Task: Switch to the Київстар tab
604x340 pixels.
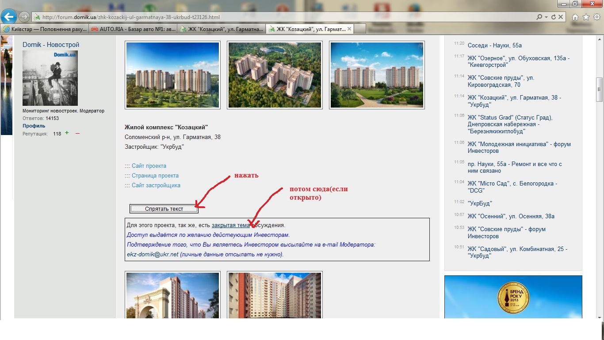Action: (45, 29)
